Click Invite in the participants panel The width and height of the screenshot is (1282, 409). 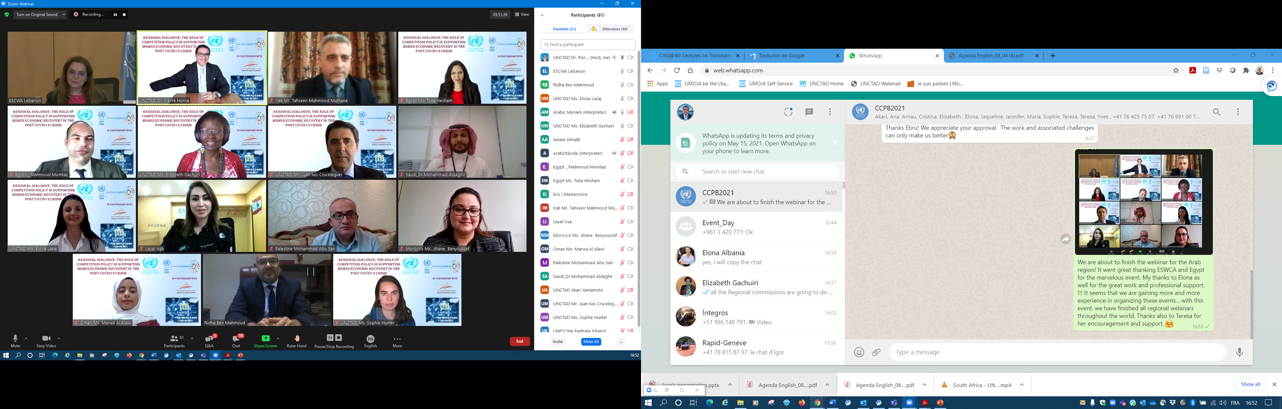[x=558, y=342]
